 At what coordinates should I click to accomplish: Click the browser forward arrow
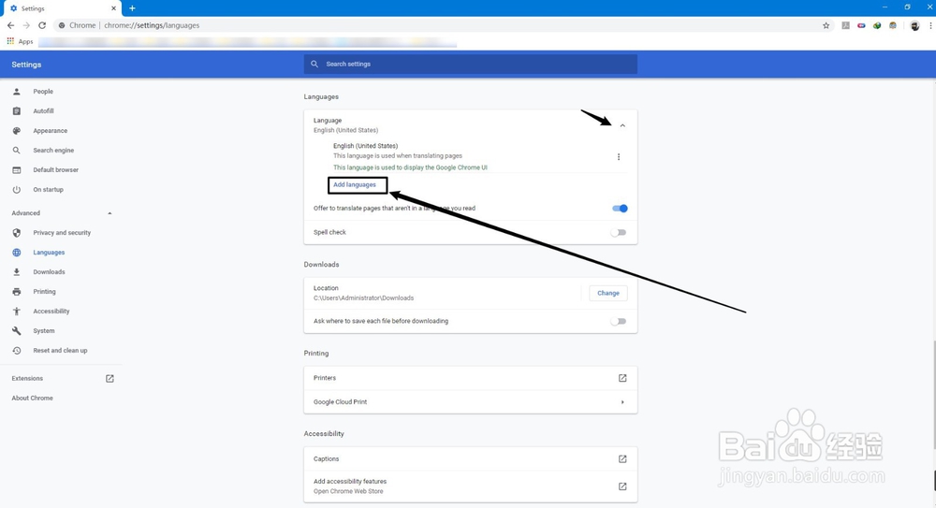26,25
